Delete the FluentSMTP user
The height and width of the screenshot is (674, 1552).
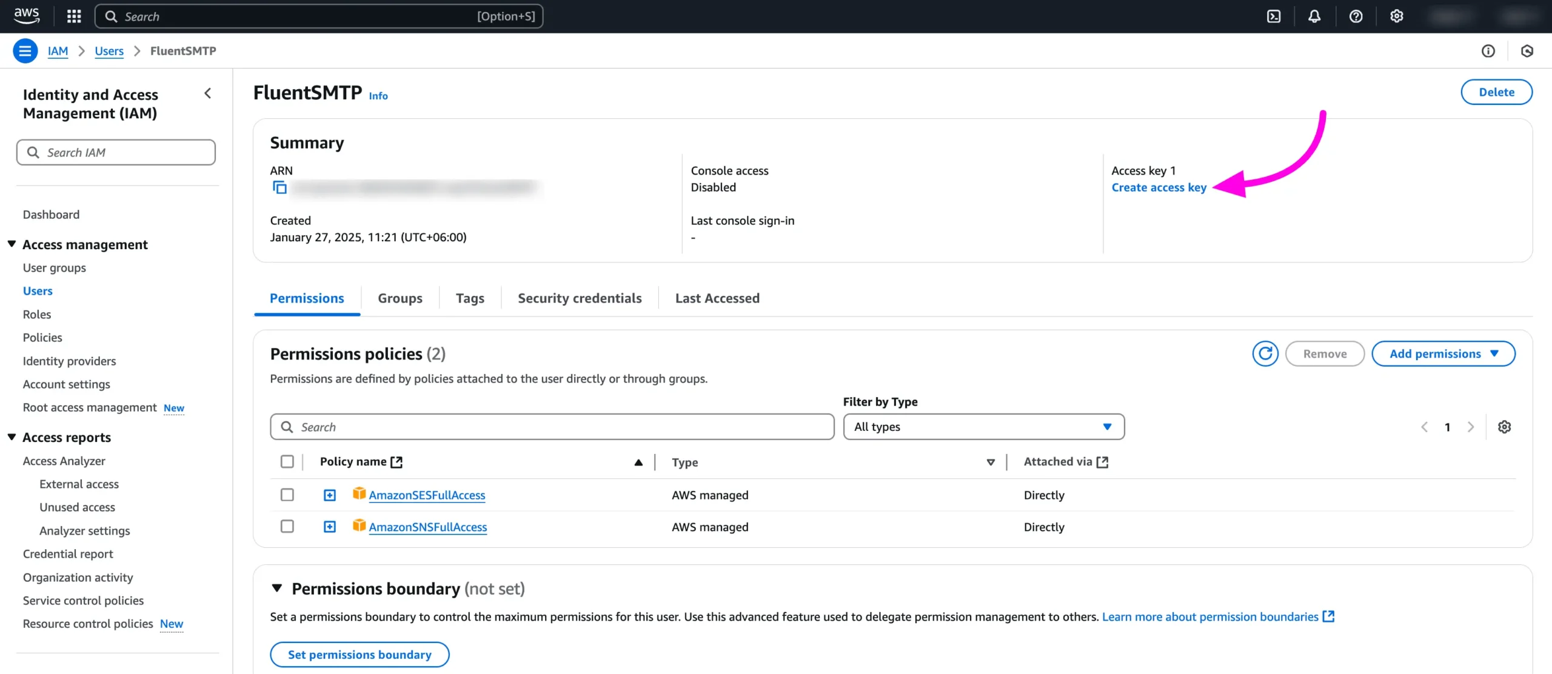pyautogui.click(x=1496, y=92)
